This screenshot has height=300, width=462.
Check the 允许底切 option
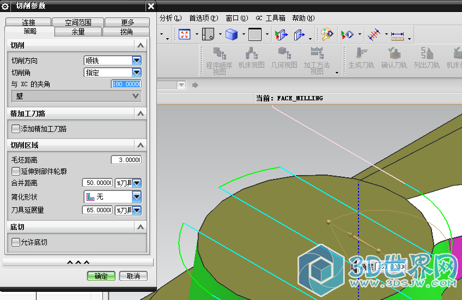[16, 242]
